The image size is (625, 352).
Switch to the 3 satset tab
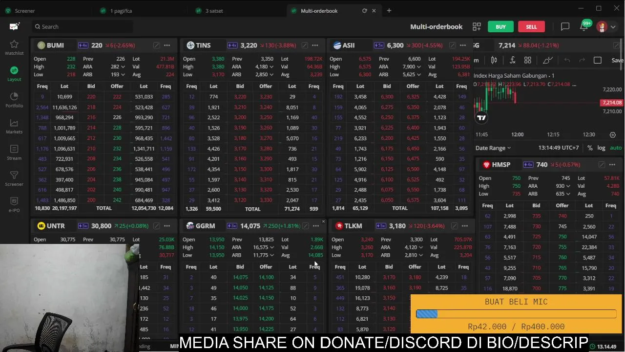214,11
